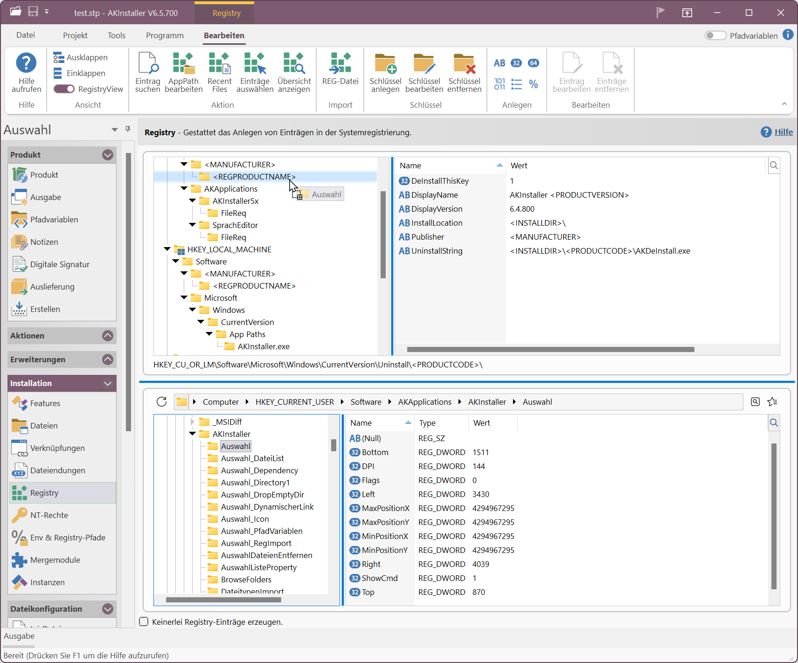This screenshot has width=798, height=663.
Task: Open AppPath bearbeiten tool
Action: pos(183,72)
